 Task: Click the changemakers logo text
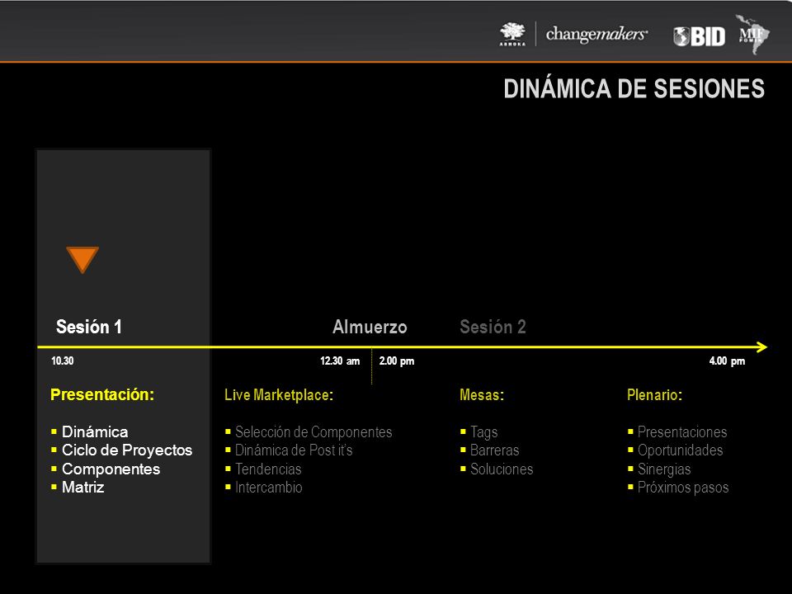tap(596, 35)
